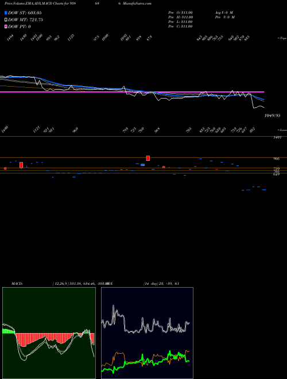Click the 'Avg V: 0 M' label

point(224,13)
